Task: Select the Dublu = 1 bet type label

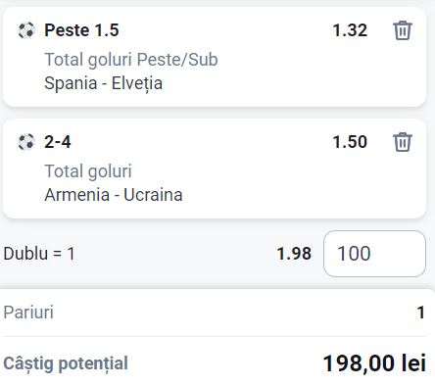Action: click(x=39, y=254)
